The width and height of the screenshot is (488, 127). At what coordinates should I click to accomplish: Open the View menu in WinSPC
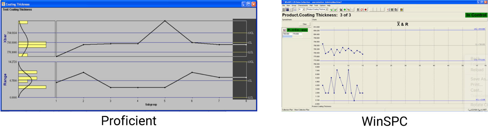(x=288, y=6)
